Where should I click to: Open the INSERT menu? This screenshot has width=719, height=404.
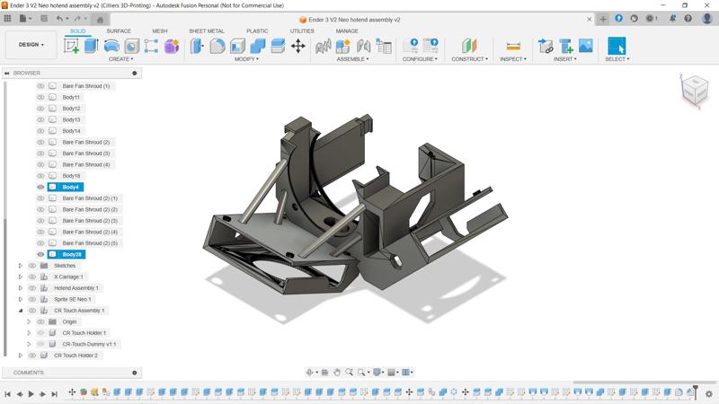(x=565, y=59)
